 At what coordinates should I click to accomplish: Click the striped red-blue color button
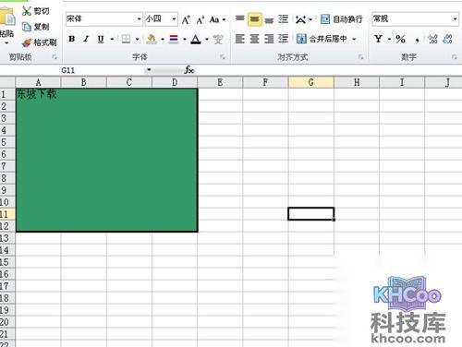[174, 39]
